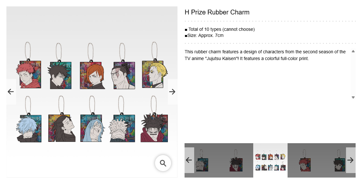The height and width of the screenshot is (183, 363).
Task: Click the pink-haired charm in the main image
Action: (x=28, y=75)
